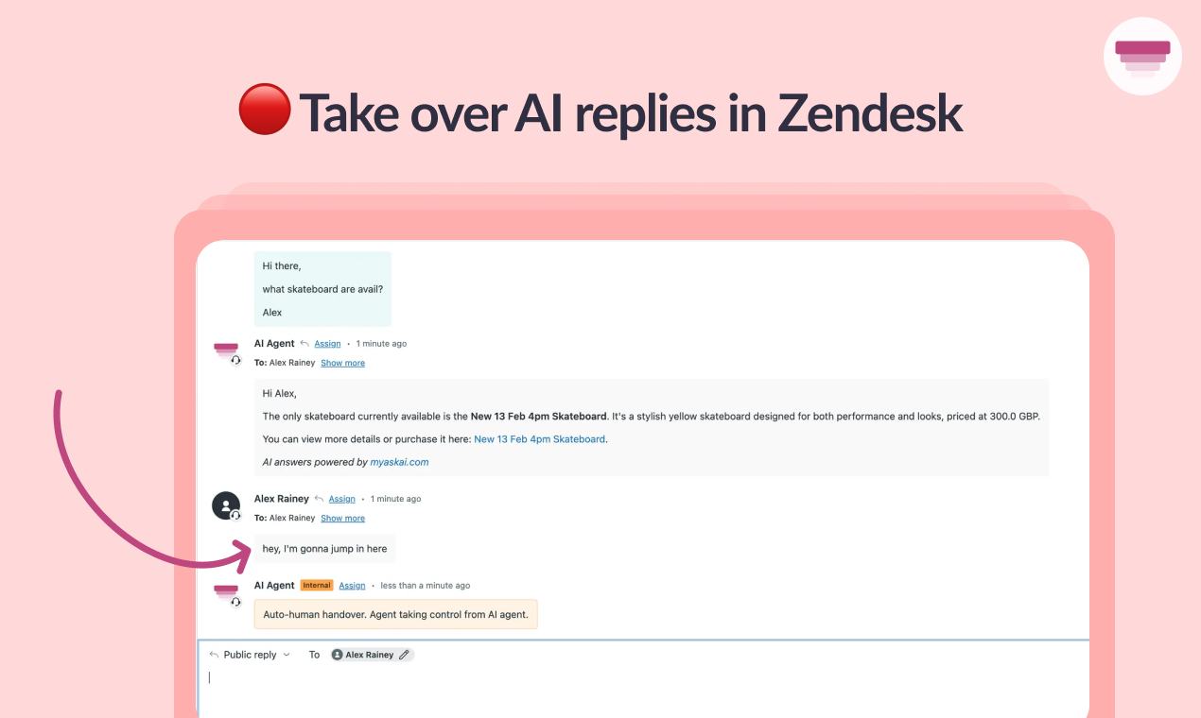Screen dimensions: 1201x718
Task: Click the orange Internal badge
Action: (x=317, y=585)
